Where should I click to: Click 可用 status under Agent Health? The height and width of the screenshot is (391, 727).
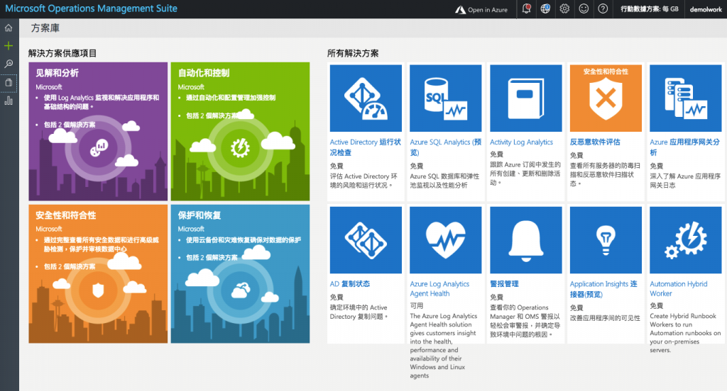pos(416,306)
